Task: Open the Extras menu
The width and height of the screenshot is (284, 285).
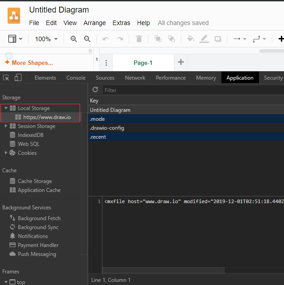Action: pos(121,23)
